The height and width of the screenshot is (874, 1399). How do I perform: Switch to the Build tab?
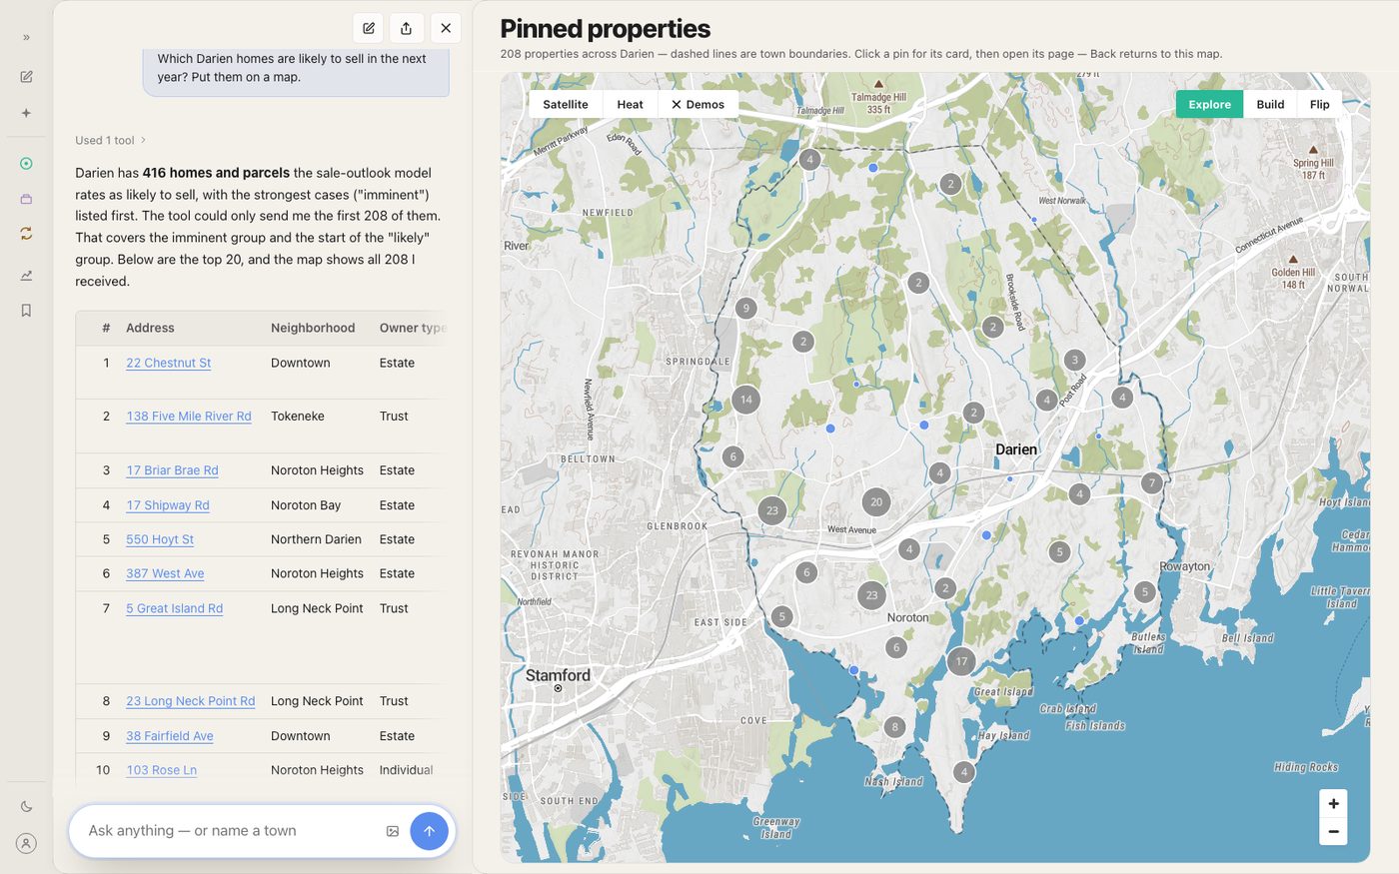(x=1270, y=105)
